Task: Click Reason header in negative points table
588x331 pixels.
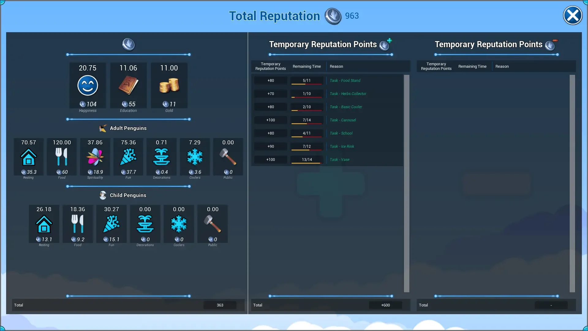Action: (502, 67)
